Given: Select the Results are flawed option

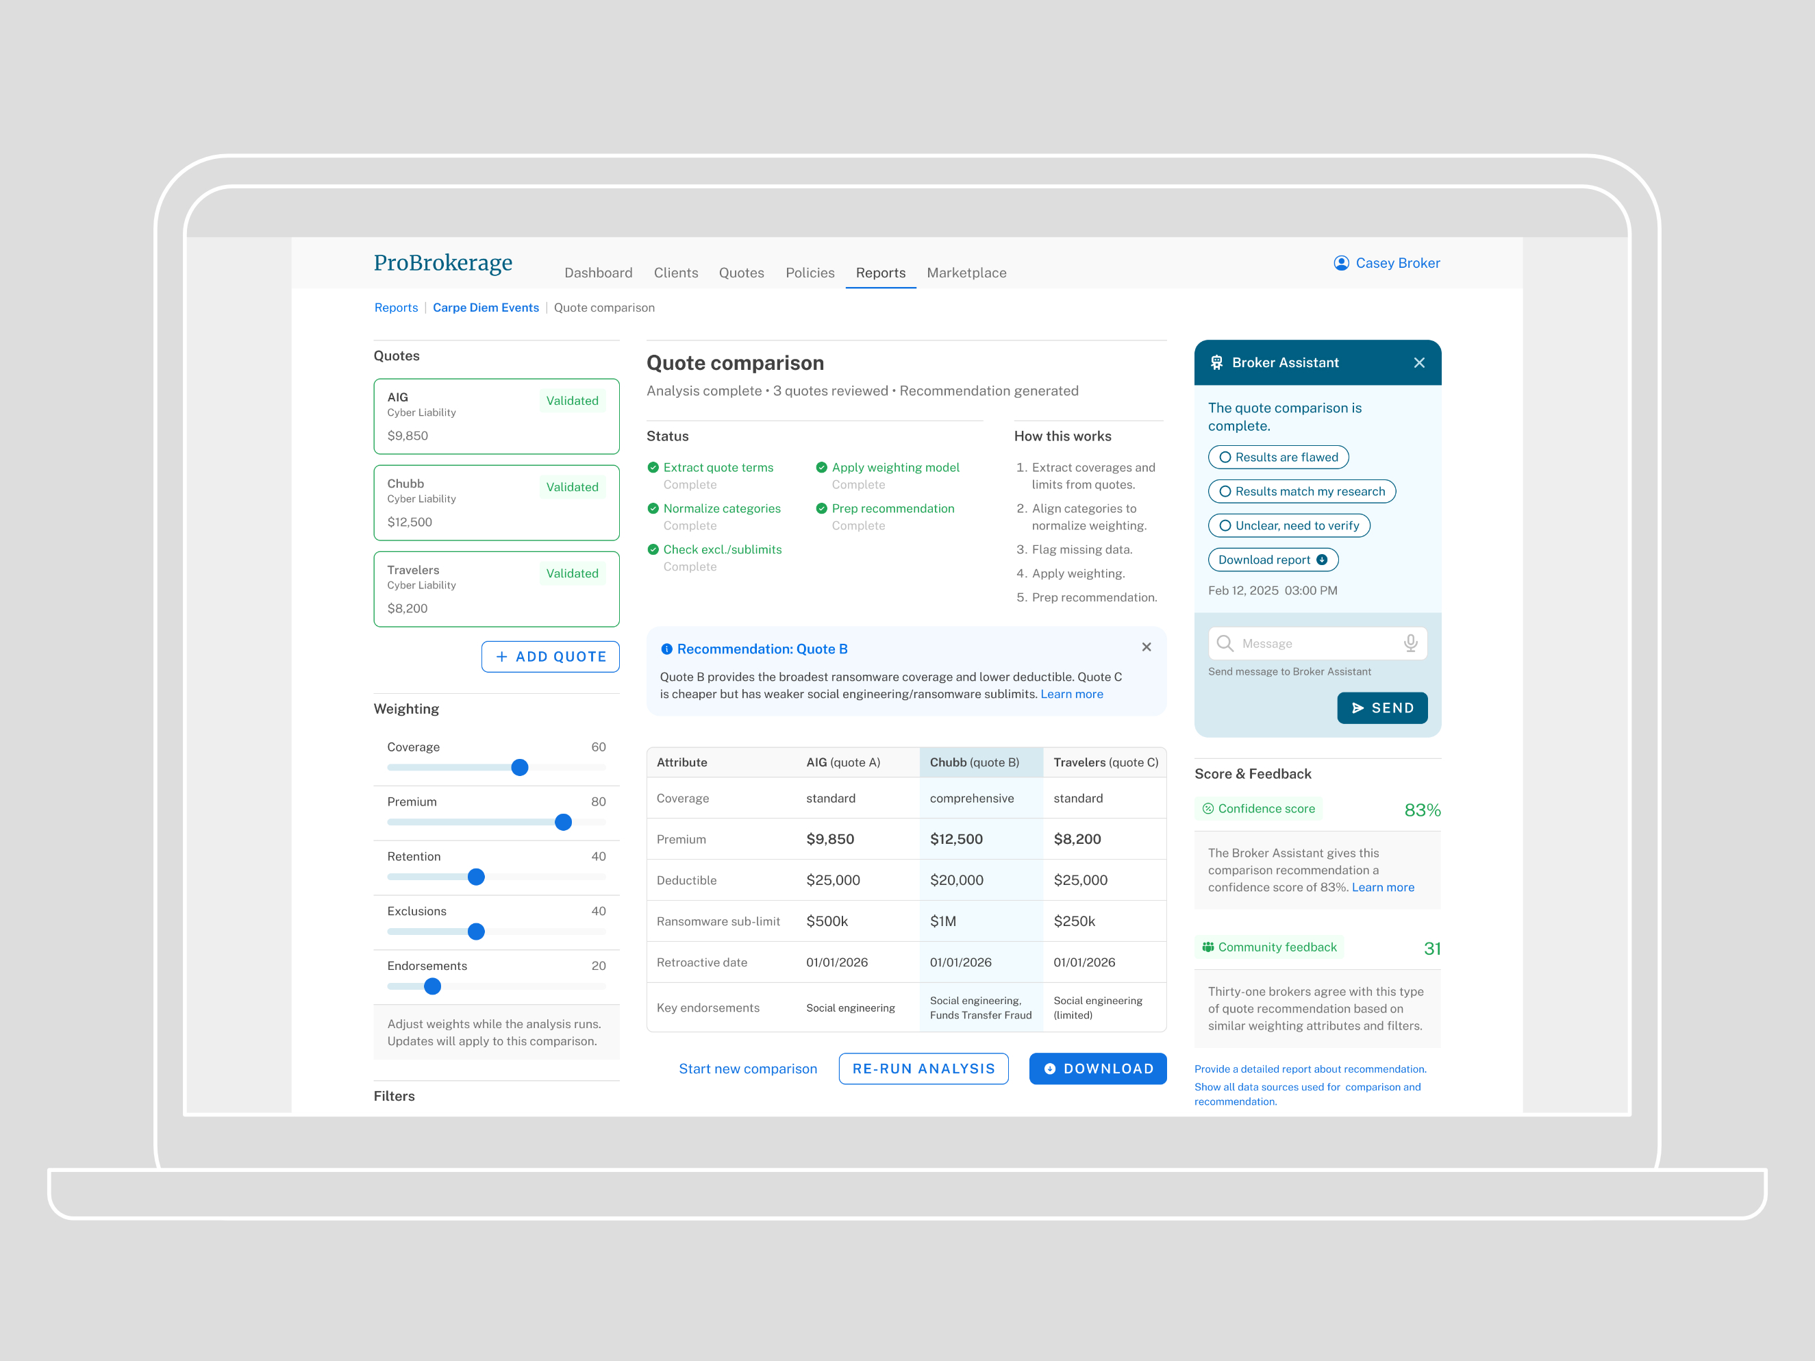Looking at the screenshot, I should click(1279, 457).
